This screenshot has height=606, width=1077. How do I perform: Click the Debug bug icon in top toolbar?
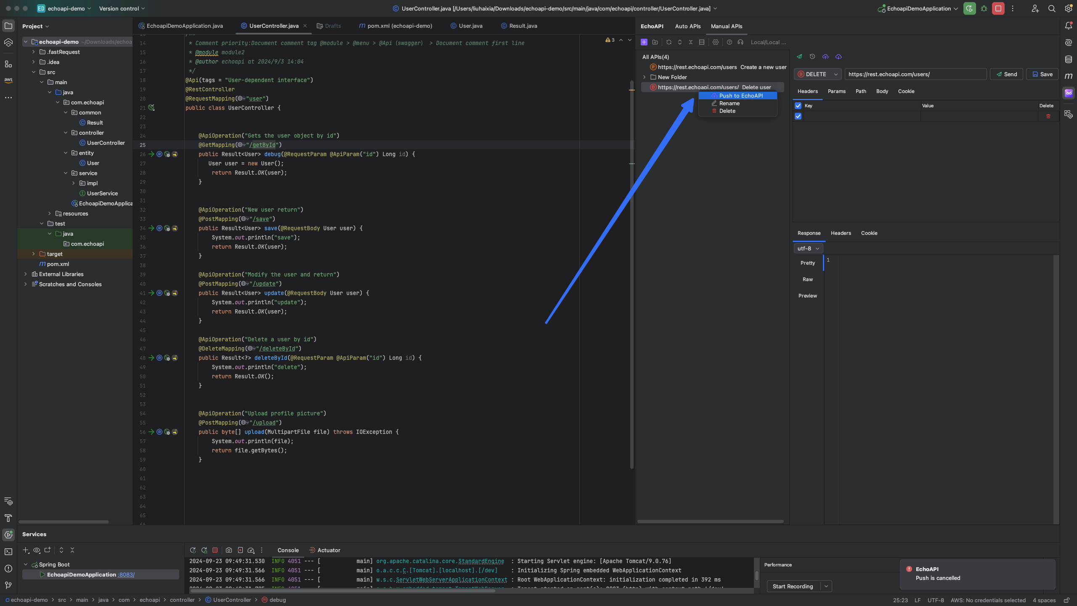tap(984, 8)
